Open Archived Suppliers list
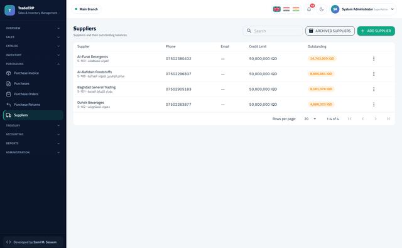Viewport: 402px width, 248px height. tap(330, 31)
